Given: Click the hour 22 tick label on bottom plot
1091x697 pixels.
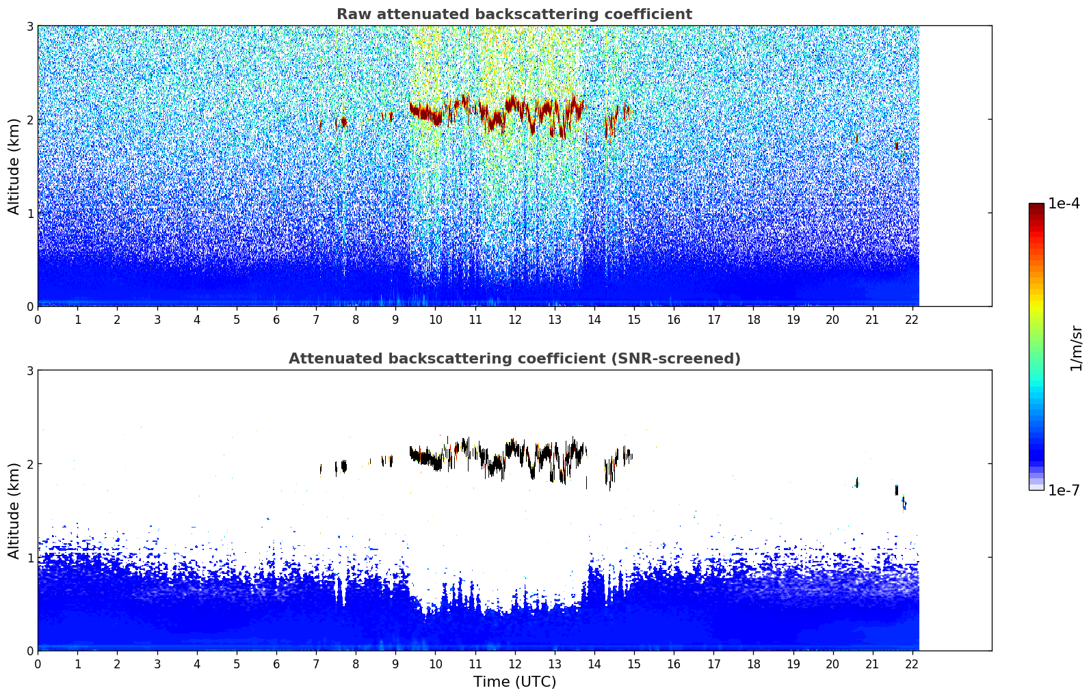Looking at the screenshot, I should [x=912, y=664].
